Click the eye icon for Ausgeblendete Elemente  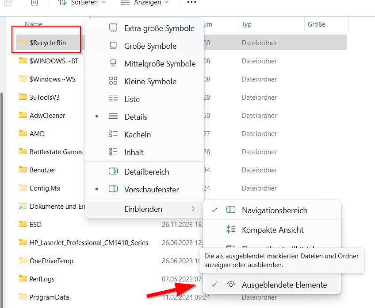[x=231, y=285]
